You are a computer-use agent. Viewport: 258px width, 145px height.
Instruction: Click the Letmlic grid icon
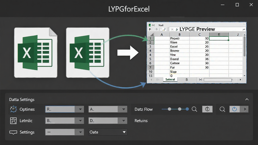(x=13, y=121)
